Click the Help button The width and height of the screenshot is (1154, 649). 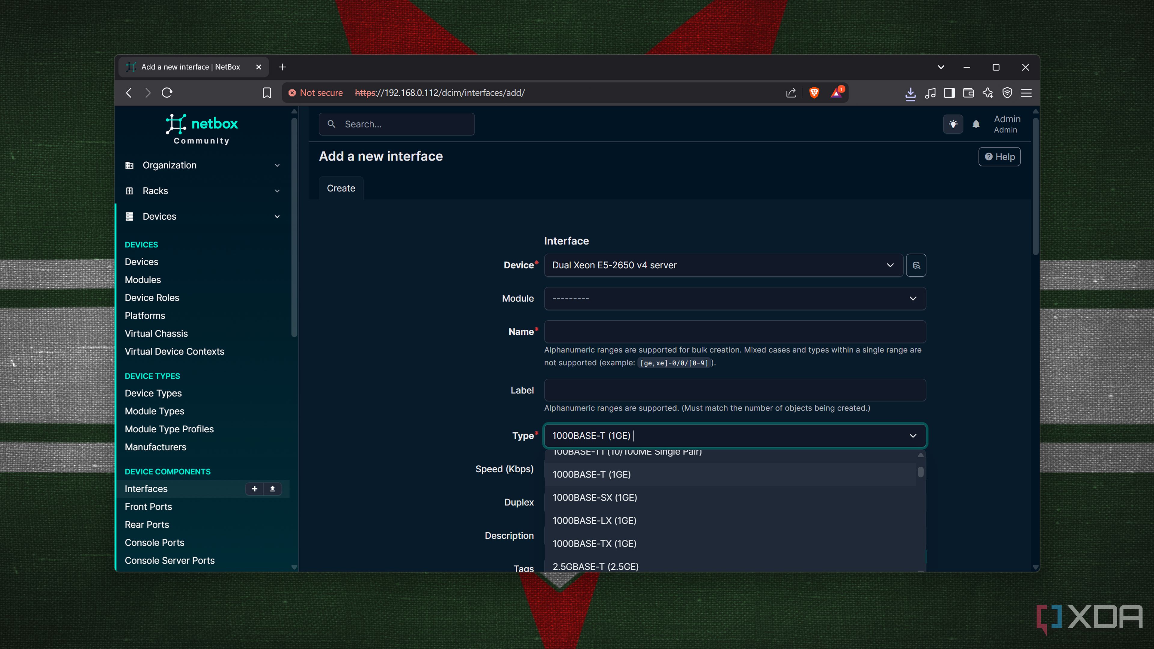[999, 157]
